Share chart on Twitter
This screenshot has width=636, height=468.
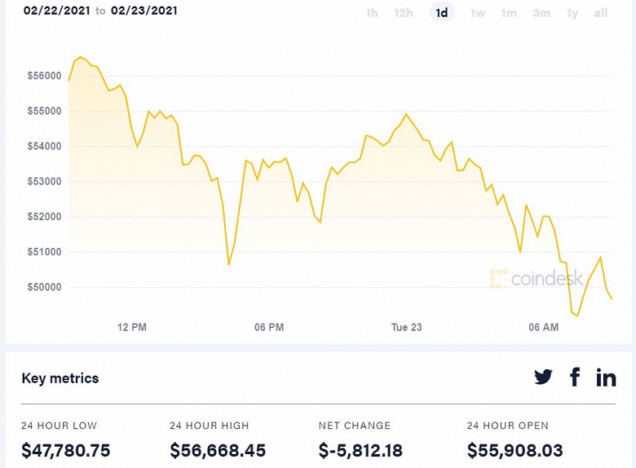543,377
